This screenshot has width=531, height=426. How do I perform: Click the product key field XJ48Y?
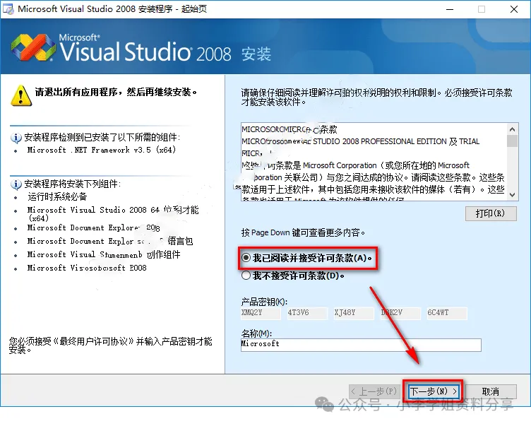[x=354, y=313]
